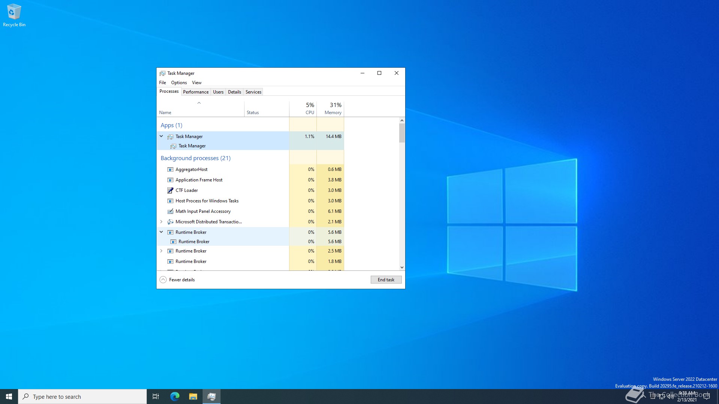Viewport: 719px width, 404px height.
Task: Click the Application Frame Host icon
Action: (170, 180)
